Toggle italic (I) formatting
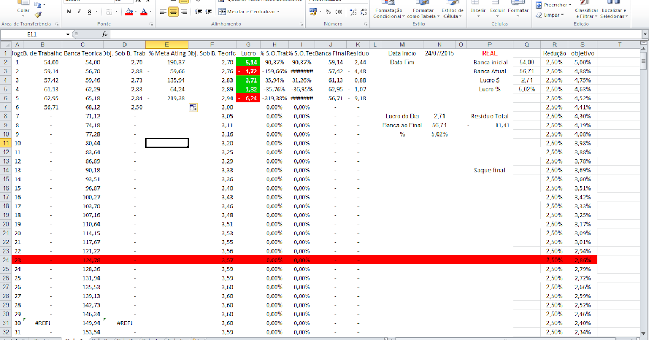 pos(79,11)
